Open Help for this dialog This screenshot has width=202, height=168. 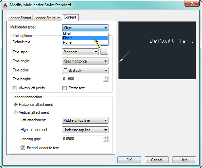184,160
